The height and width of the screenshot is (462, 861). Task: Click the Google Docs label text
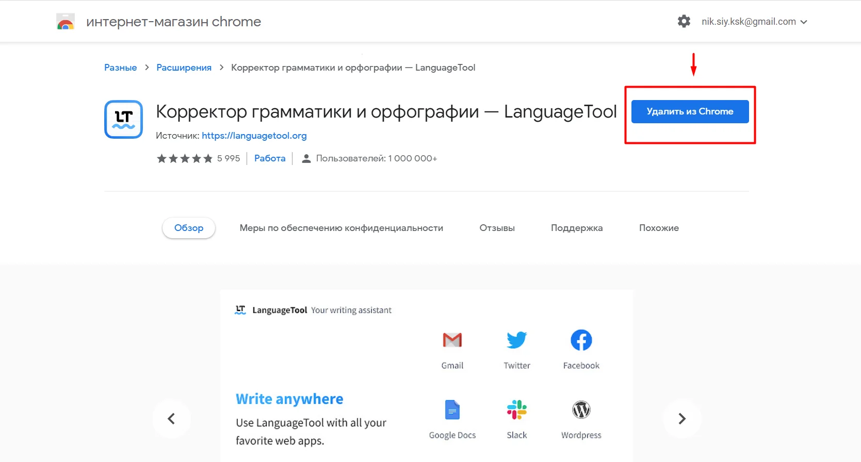[x=452, y=435]
